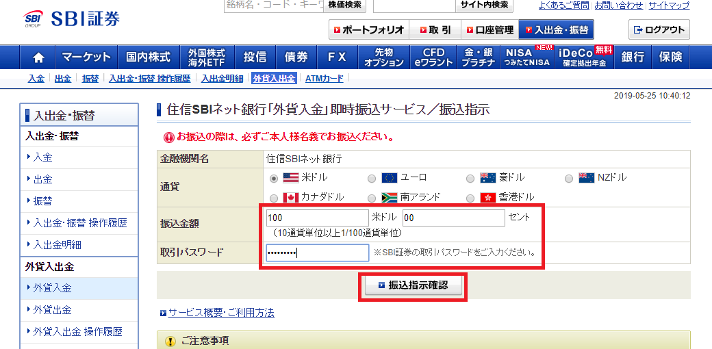Open the 出金 submenu link
The height and width of the screenshot is (349, 712).
63,79
